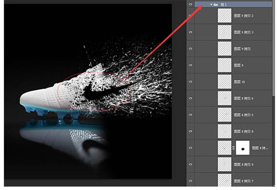This screenshot has width=277, height=190.
Task: Collapse the 组 2 group triangle
Action: (211, 4)
